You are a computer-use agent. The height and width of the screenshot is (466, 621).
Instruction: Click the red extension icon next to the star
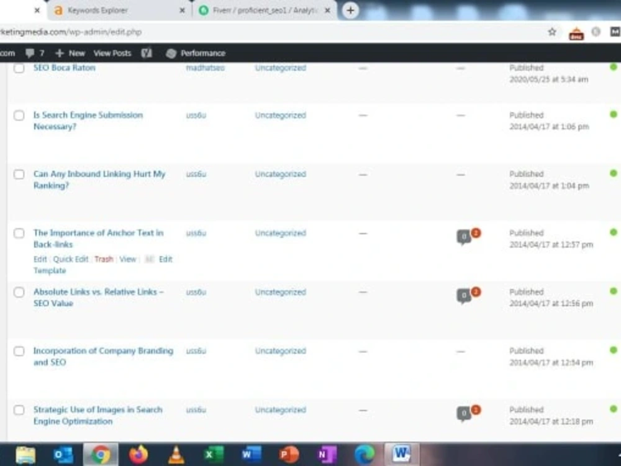tap(576, 34)
